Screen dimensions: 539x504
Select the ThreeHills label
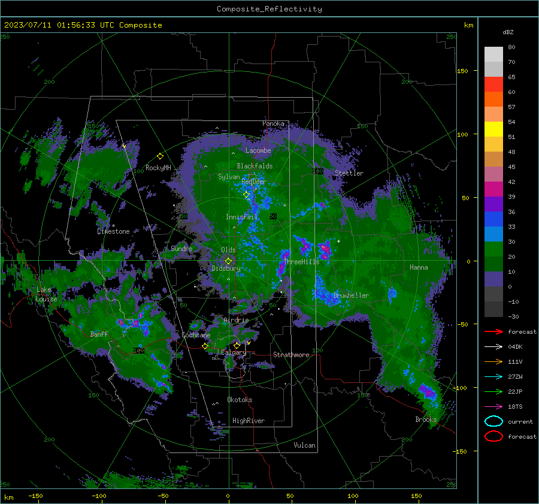(301, 262)
